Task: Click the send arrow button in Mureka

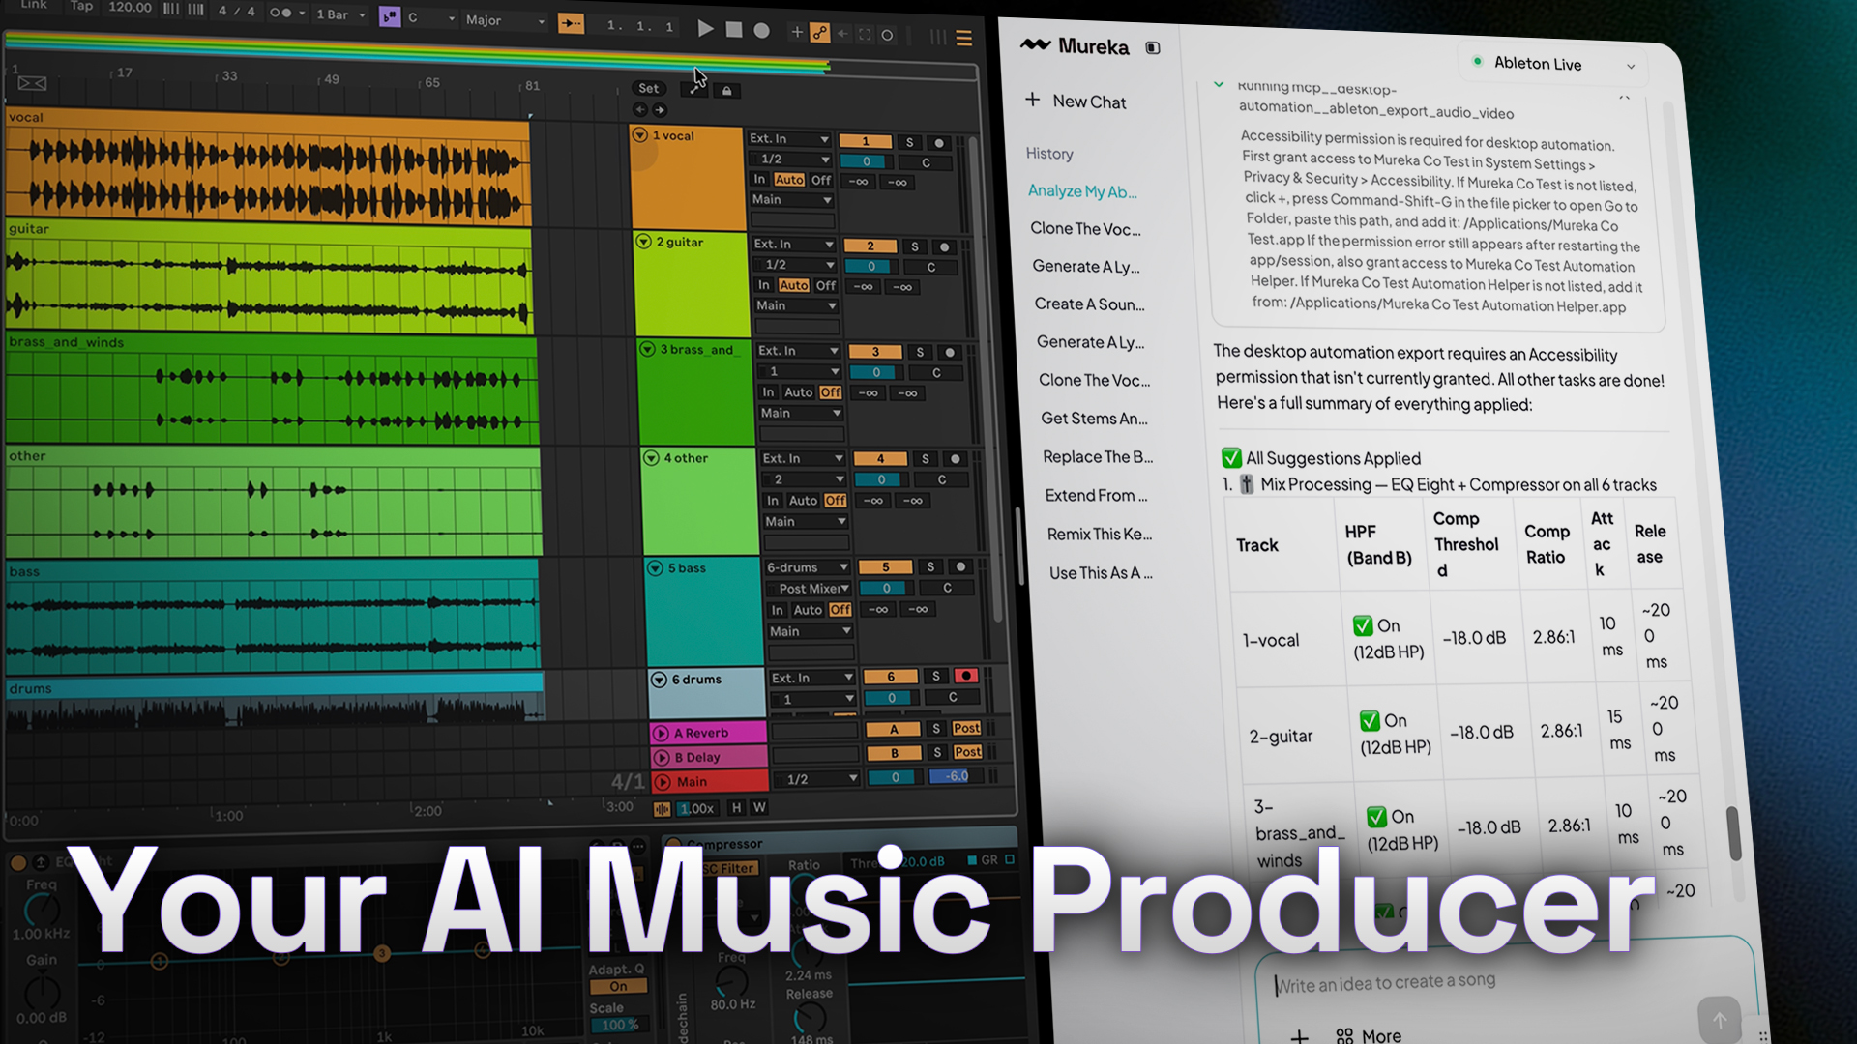Action: point(1720,1018)
